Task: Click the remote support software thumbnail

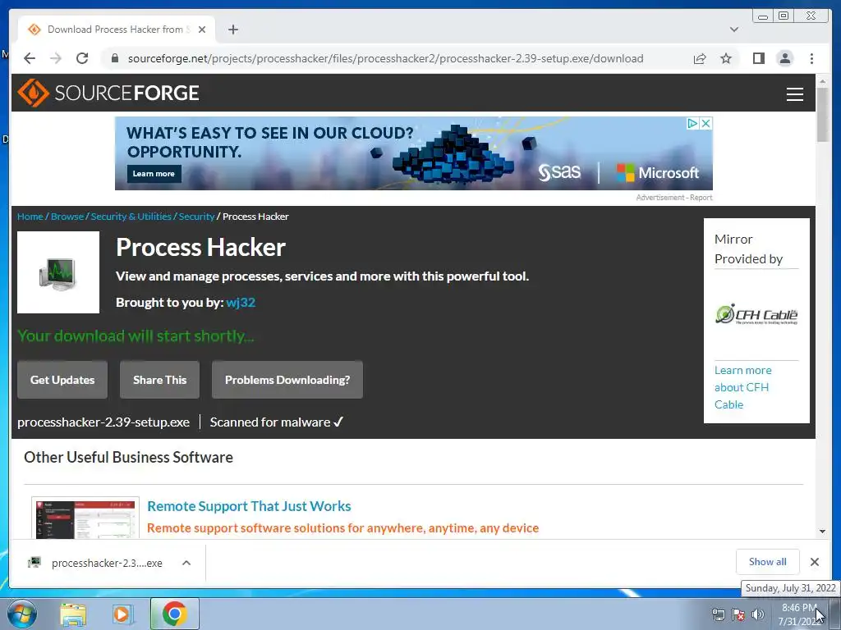Action: coord(85,518)
